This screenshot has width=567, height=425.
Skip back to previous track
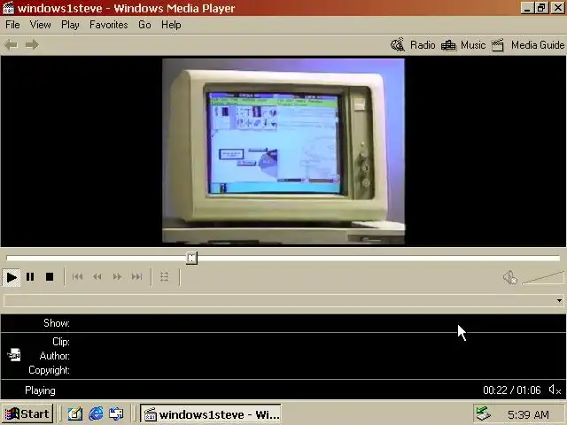77,277
